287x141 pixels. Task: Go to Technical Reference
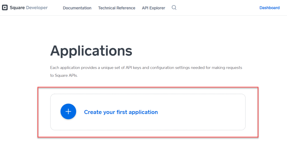(117, 8)
